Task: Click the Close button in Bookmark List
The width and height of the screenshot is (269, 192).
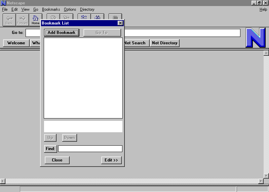Action: (x=57, y=160)
